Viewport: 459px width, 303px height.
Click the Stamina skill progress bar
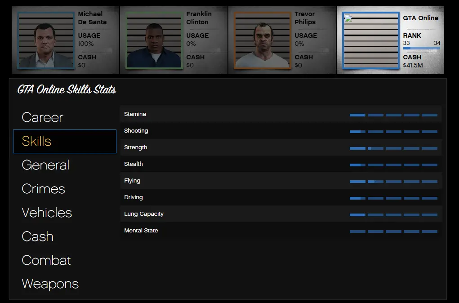coord(393,115)
